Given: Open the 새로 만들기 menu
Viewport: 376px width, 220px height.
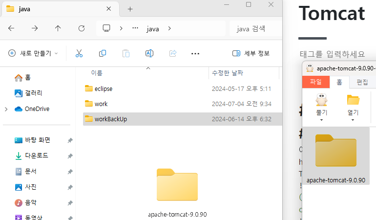Looking at the screenshot, I should [33, 53].
